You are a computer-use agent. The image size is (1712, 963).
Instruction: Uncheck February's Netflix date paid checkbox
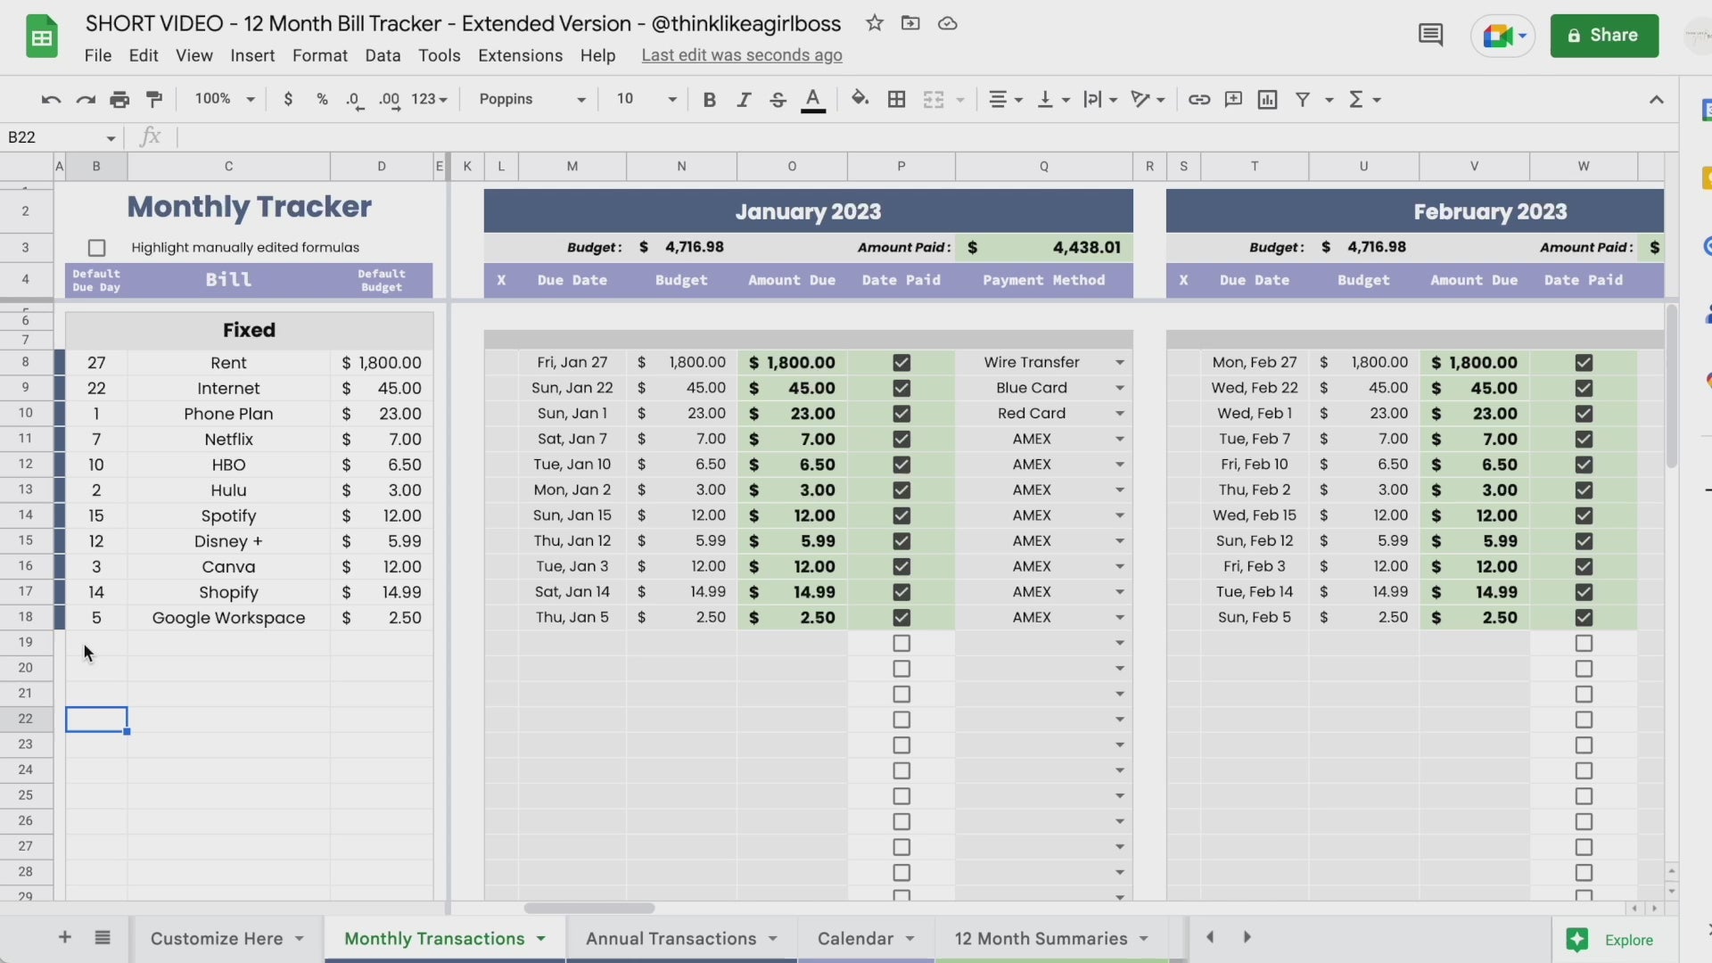(1584, 440)
